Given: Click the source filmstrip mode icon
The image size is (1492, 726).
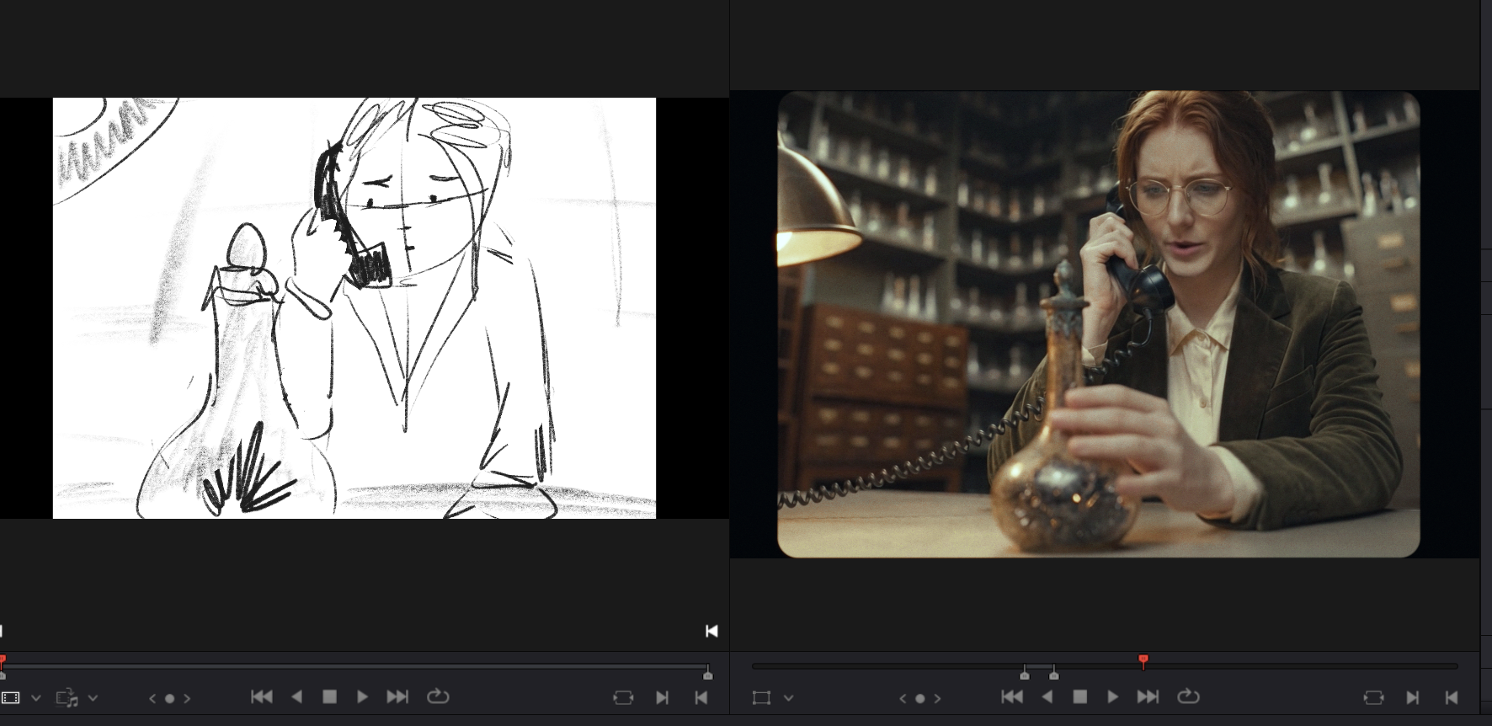Looking at the screenshot, I should click(11, 698).
